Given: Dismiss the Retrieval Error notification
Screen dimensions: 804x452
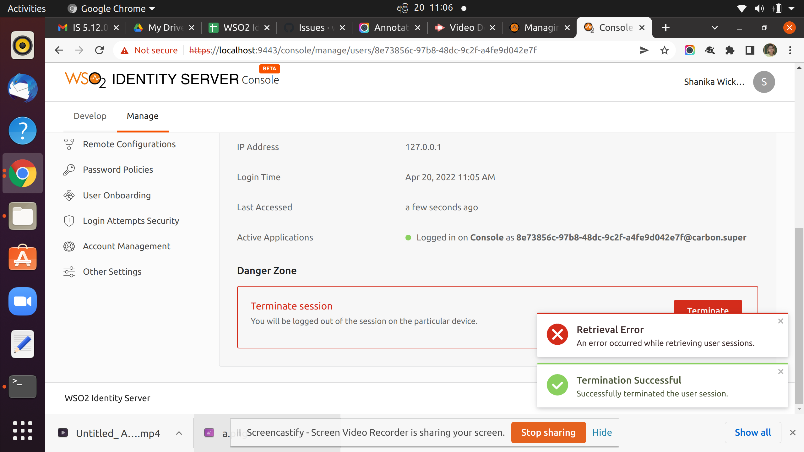Looking at the screenshot, I should (x=781, y=321).
